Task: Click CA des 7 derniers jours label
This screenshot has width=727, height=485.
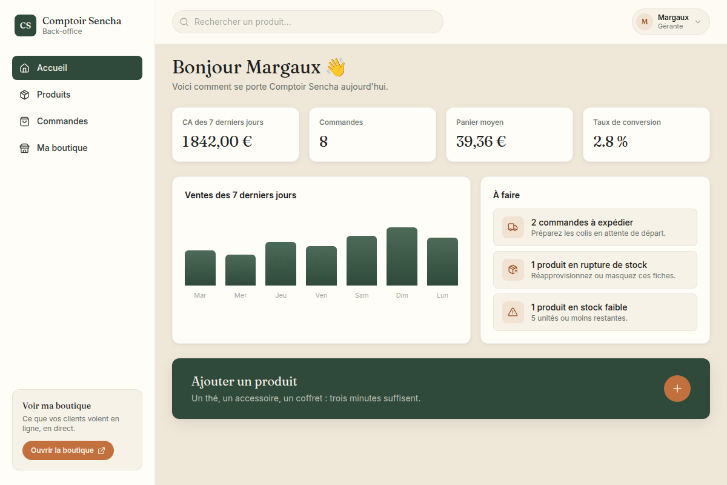Action: (223, 122)
